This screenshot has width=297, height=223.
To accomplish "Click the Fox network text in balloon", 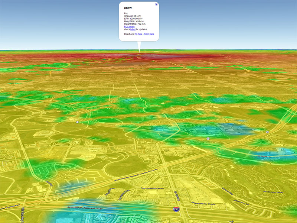I will tap(126, 13).
